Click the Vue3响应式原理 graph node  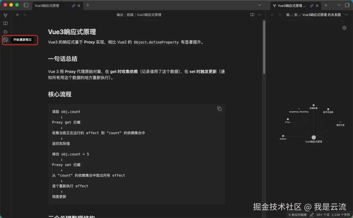313,137
